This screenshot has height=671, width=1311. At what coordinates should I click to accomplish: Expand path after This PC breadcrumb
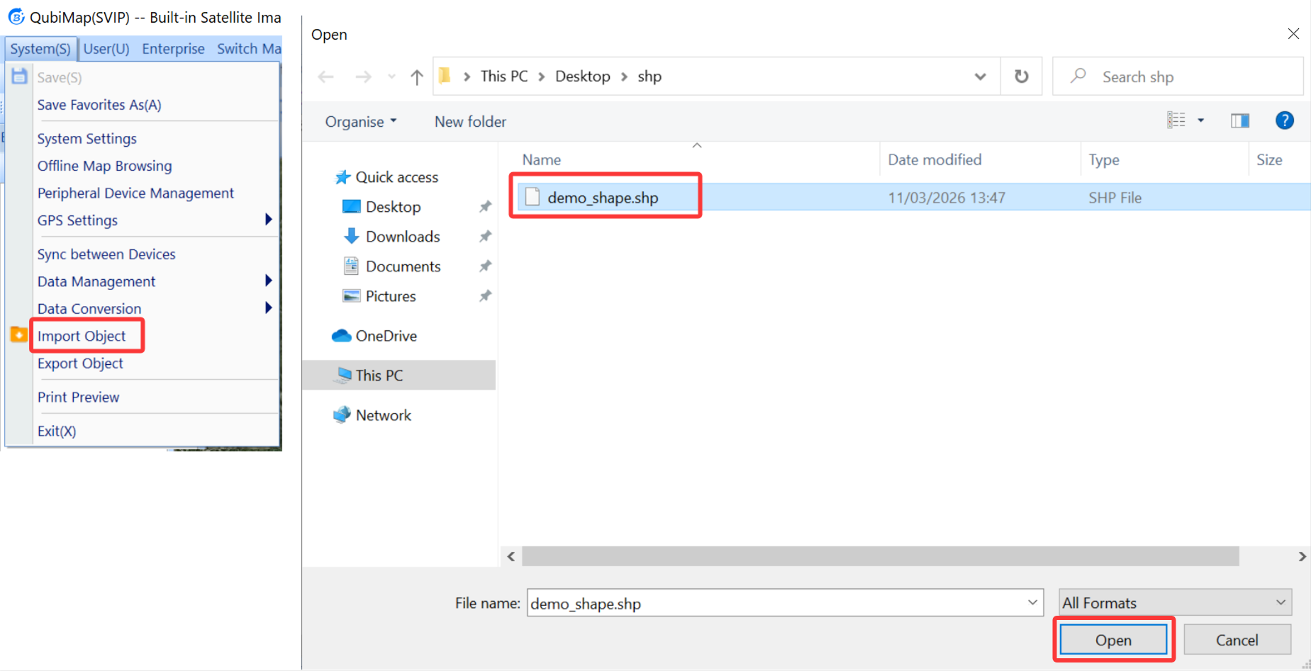pos(542,77)
